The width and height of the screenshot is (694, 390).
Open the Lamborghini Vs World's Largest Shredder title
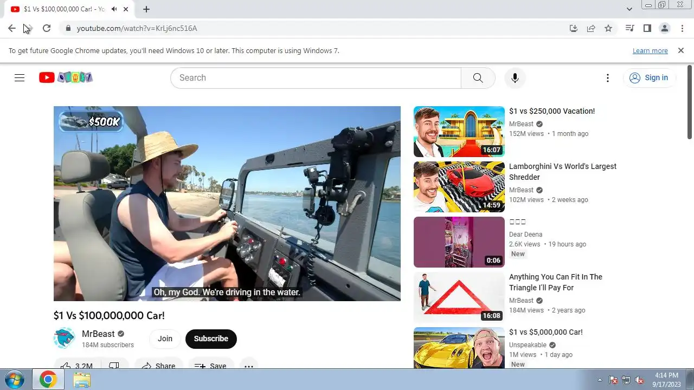point(563,172)
